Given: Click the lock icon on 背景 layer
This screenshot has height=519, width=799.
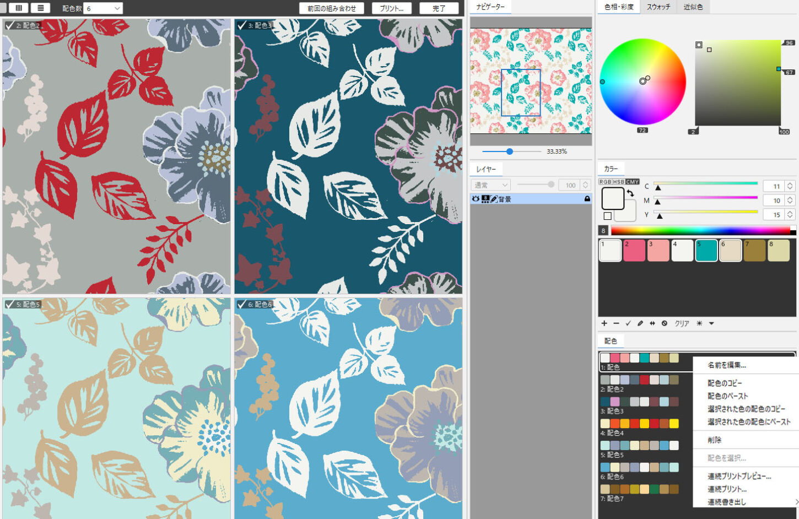Looking at the screenshot, I should [x=587, y=199].
